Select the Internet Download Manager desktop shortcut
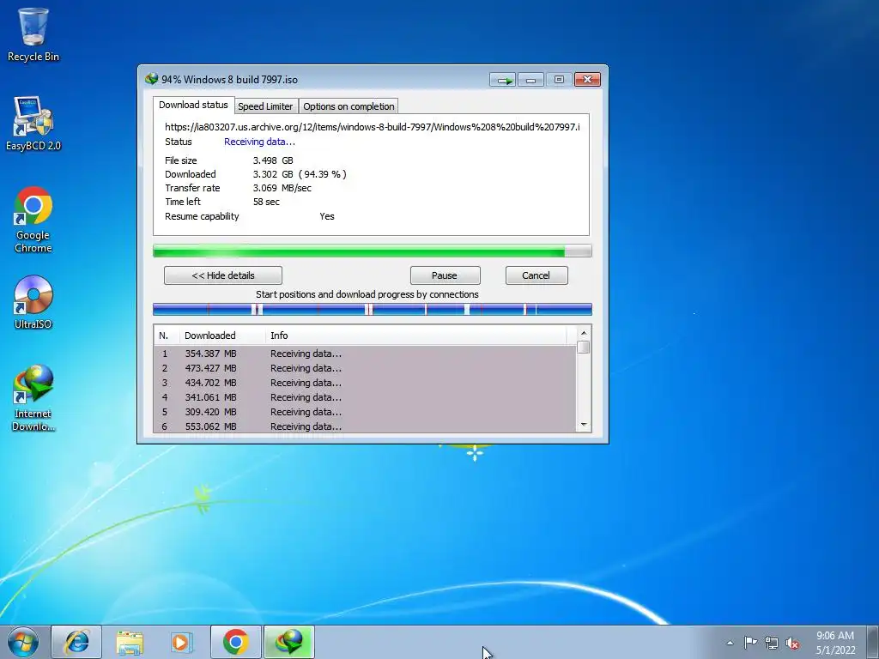879x659 pixels. (x=33, y=397)
